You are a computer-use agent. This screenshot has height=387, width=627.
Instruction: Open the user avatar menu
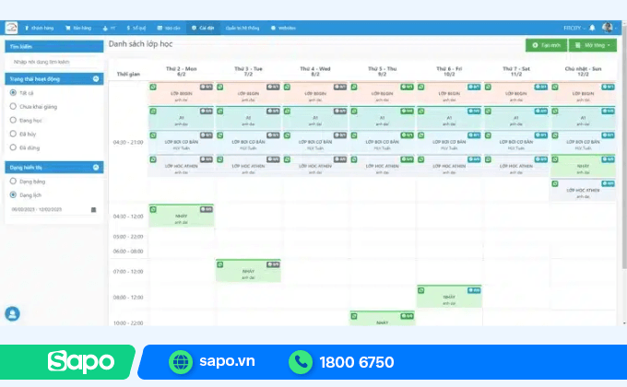pyautogui.click(x=608, y=28)
